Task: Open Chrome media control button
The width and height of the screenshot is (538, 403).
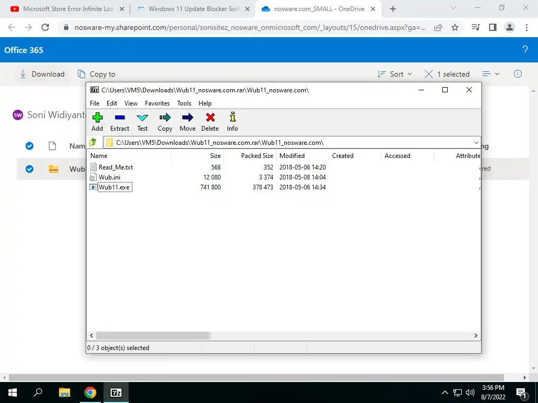Action: (475, 27)
